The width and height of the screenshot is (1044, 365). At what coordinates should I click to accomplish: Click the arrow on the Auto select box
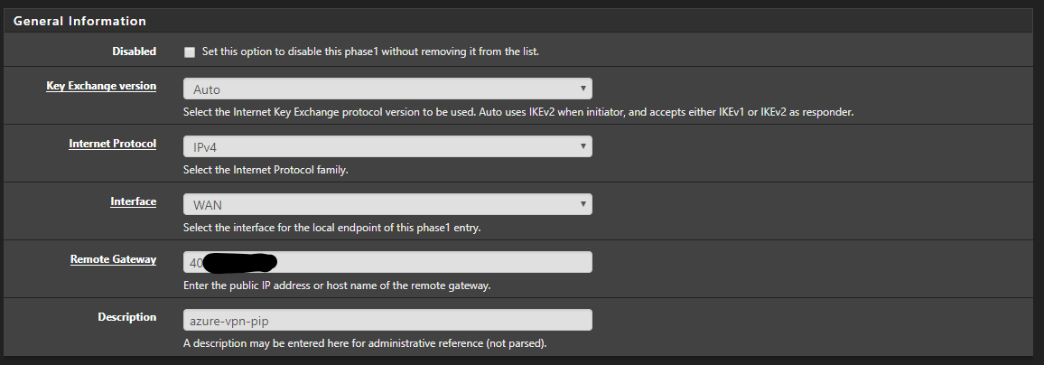[x=583, y=89]
